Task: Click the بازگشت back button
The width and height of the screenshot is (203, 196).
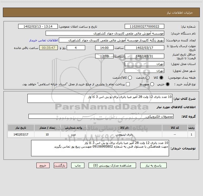Action: coord(60,165)
